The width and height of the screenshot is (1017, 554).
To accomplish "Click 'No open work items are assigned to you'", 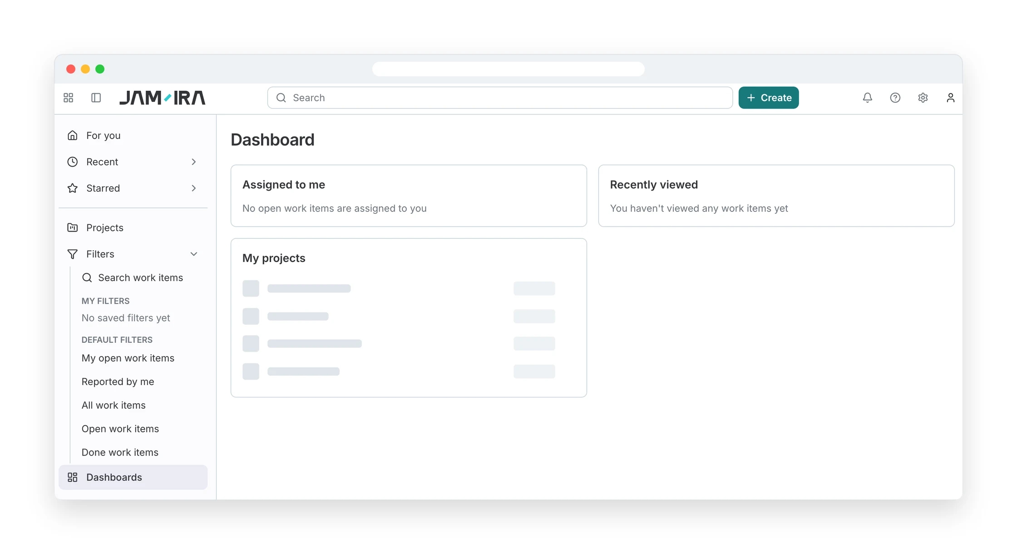I will 334,208.
